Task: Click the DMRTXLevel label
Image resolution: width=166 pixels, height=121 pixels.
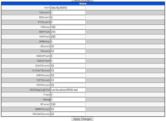Action: click(43, 75)
